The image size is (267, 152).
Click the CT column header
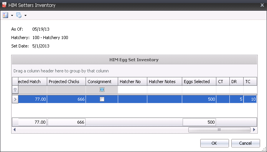coord(223,82)
